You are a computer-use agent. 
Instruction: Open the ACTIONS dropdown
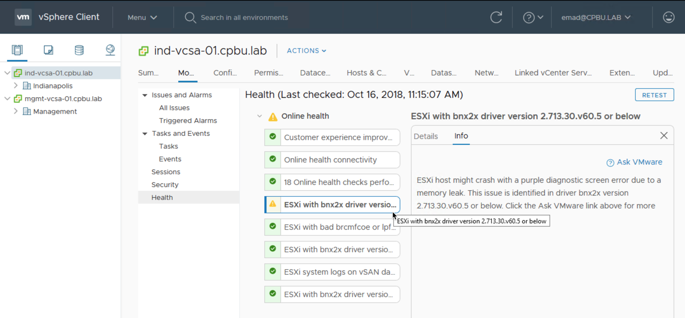coord(307,51)
